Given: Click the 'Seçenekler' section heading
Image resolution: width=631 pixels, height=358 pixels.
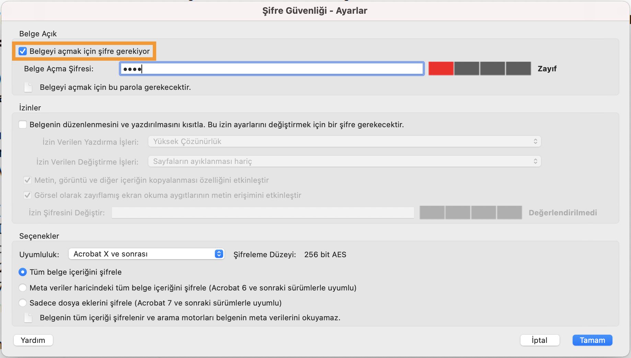Looking at the screenshot, I should pyautogui.click(x=39, y=236).
